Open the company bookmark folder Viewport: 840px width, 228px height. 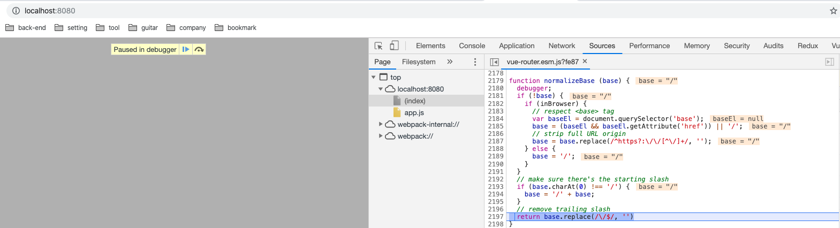pos(186,28)
